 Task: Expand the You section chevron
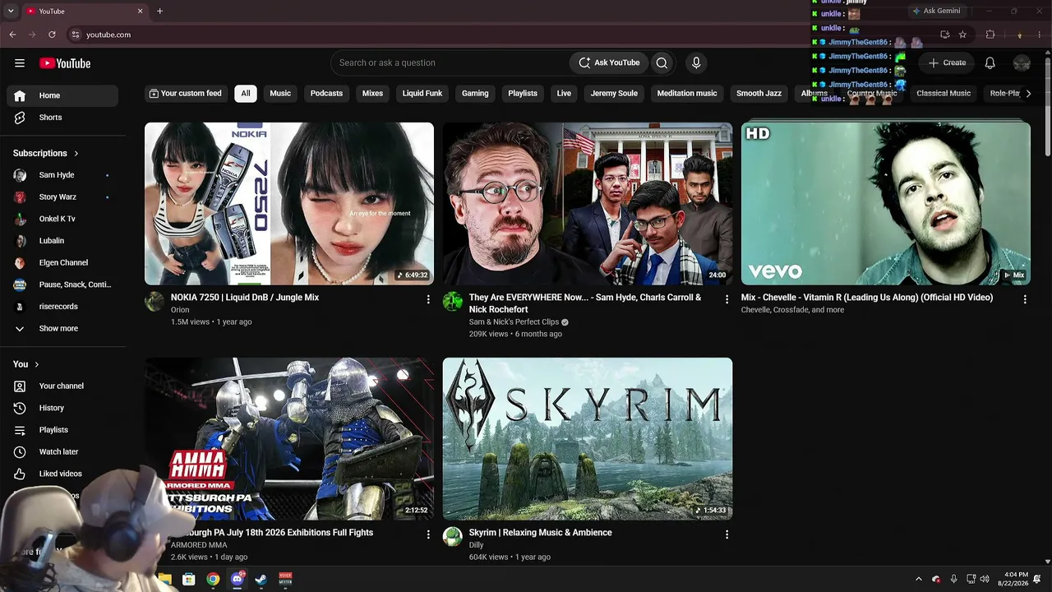point(37,364)
